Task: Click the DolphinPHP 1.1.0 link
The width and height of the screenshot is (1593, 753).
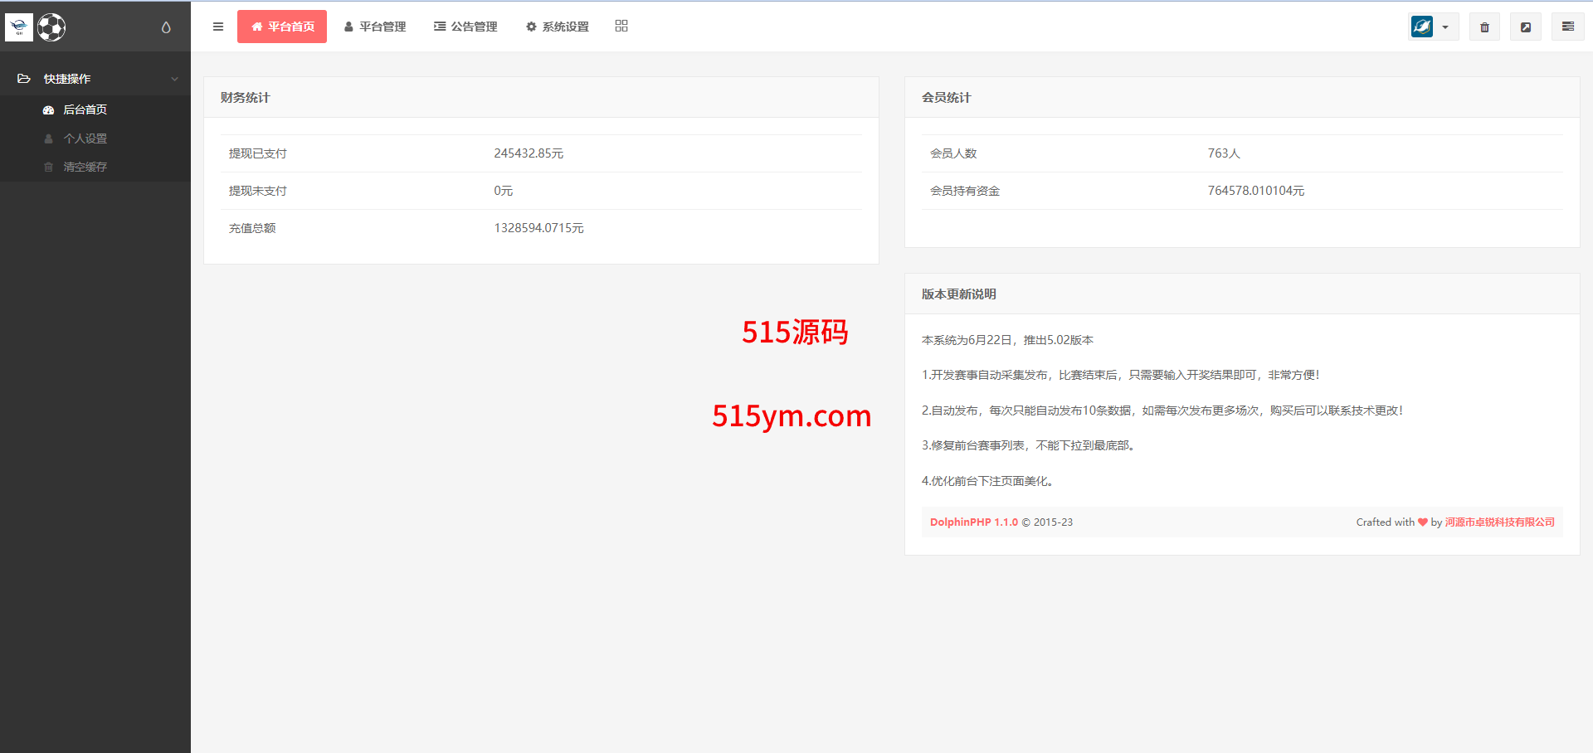Action: tap(973, 522)
